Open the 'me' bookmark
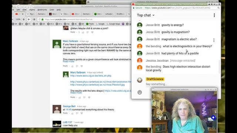This screenshot has height=133, width=237. coord(67,24)
